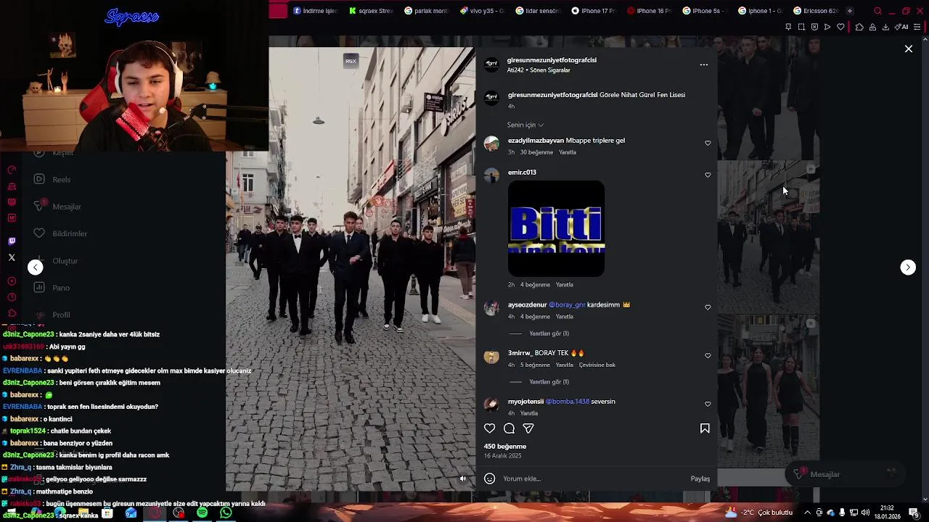Like ayseozdenur's comment

click(x=708, y=307)
